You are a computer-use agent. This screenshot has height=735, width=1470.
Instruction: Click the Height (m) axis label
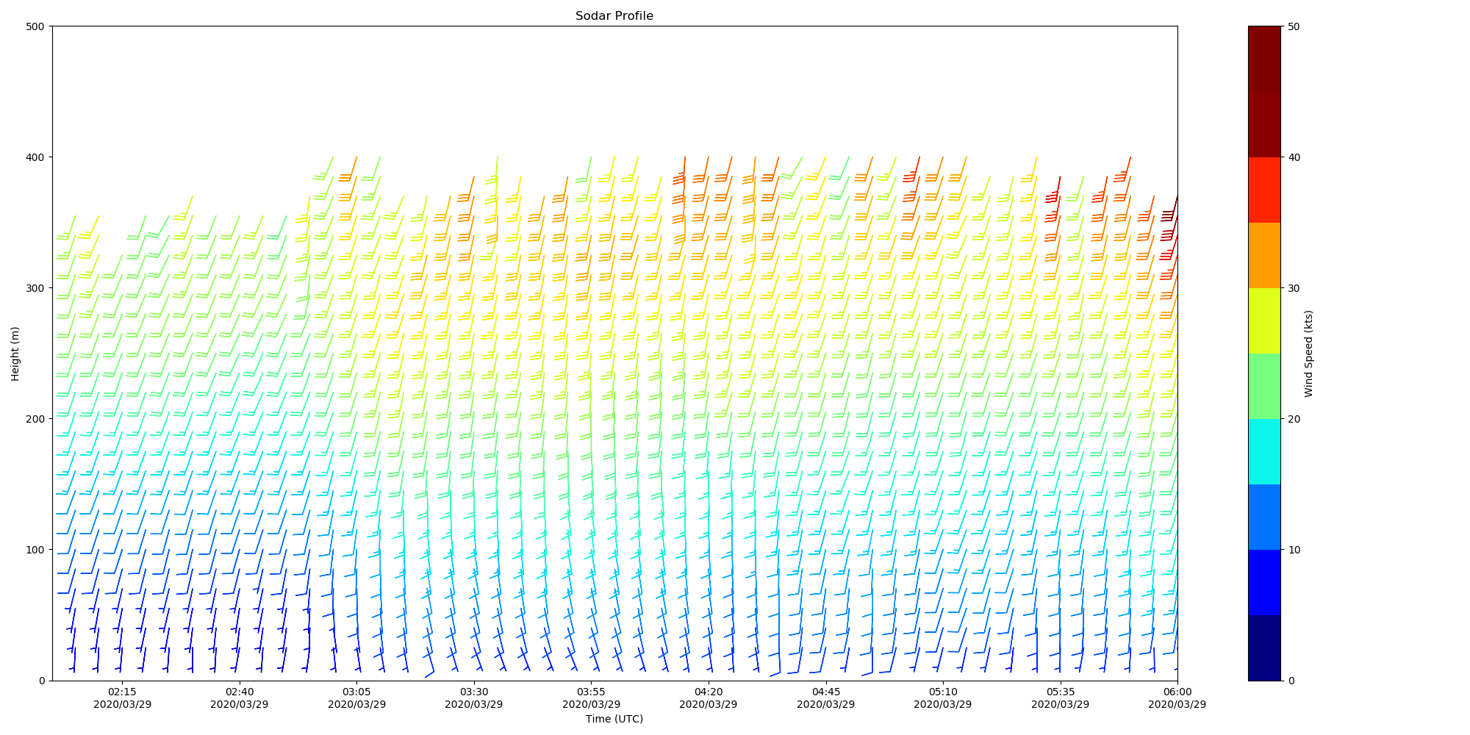point(15,354)
